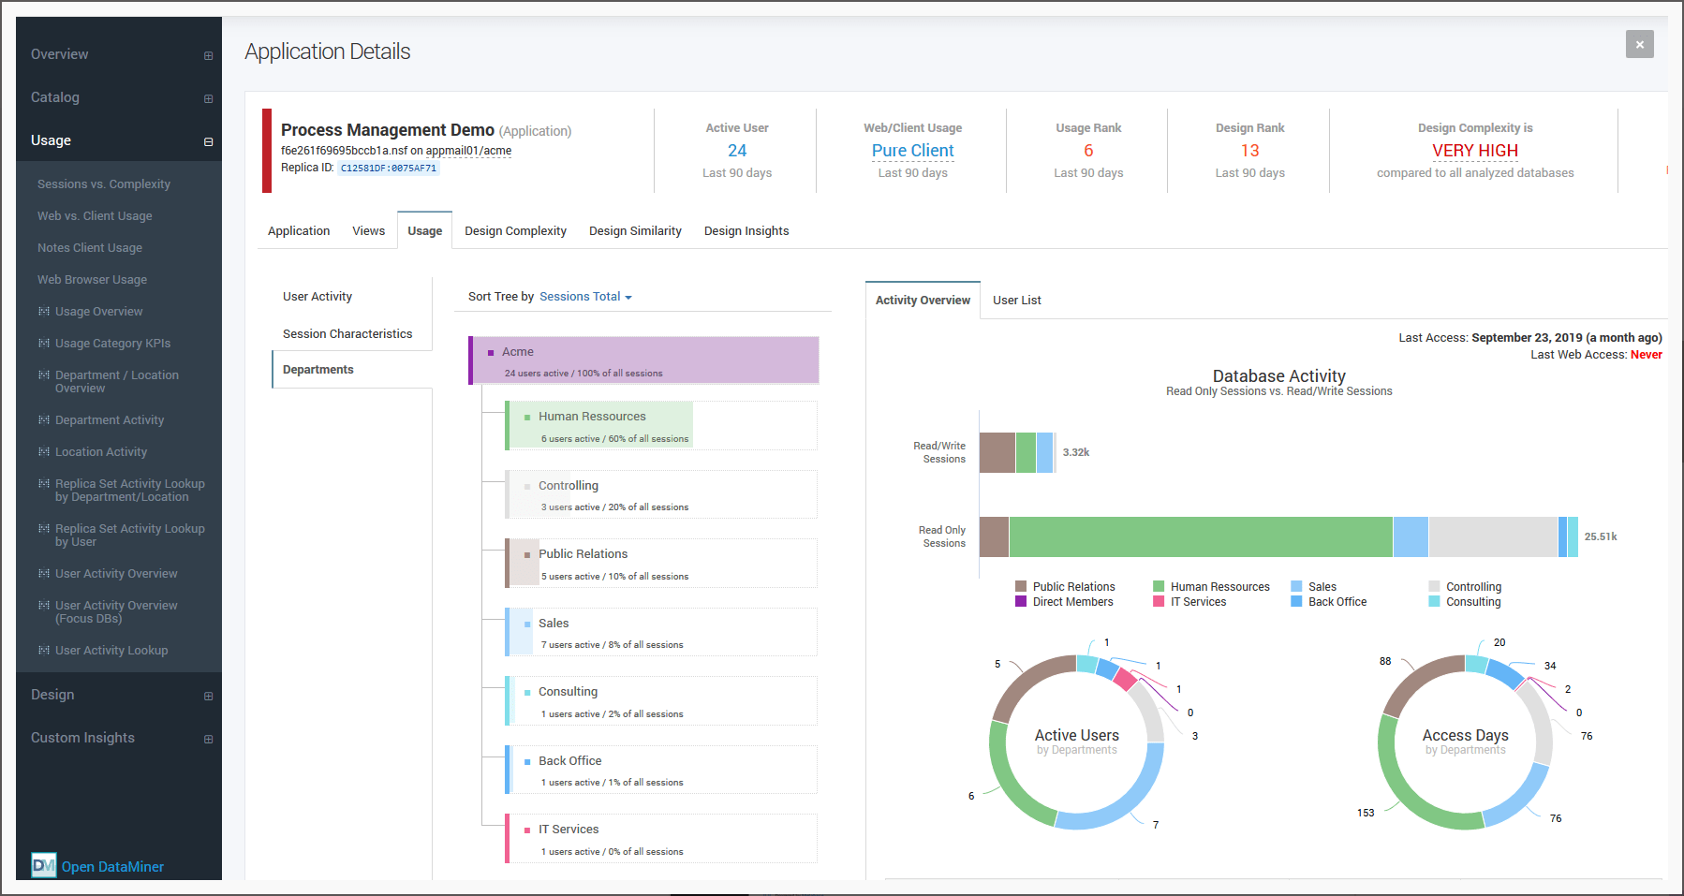
Task: Click the Public Relations legend color swatch
Action: point(1021,587)
